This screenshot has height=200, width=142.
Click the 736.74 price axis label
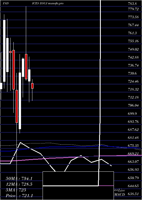click(x=133, y=65)
